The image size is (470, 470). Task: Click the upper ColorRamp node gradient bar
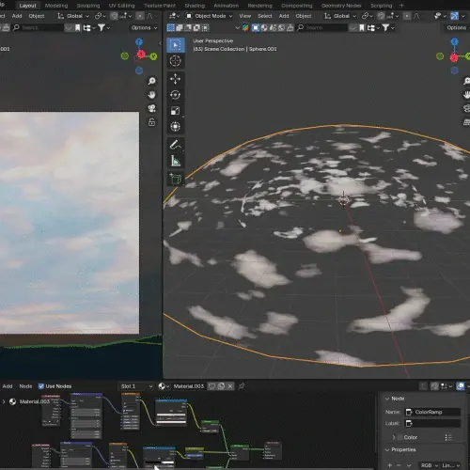(171, 415)
